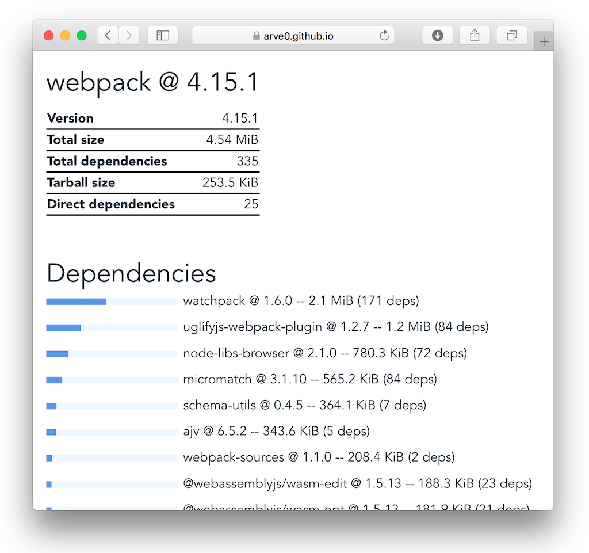Reload the page with the refresh icon
The image size is (589, 553).
(384, 36)
